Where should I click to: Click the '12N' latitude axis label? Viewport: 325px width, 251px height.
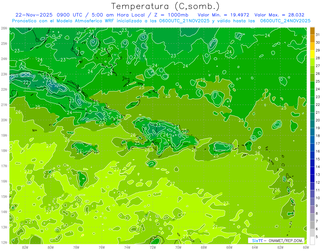[x=4, y=242]
